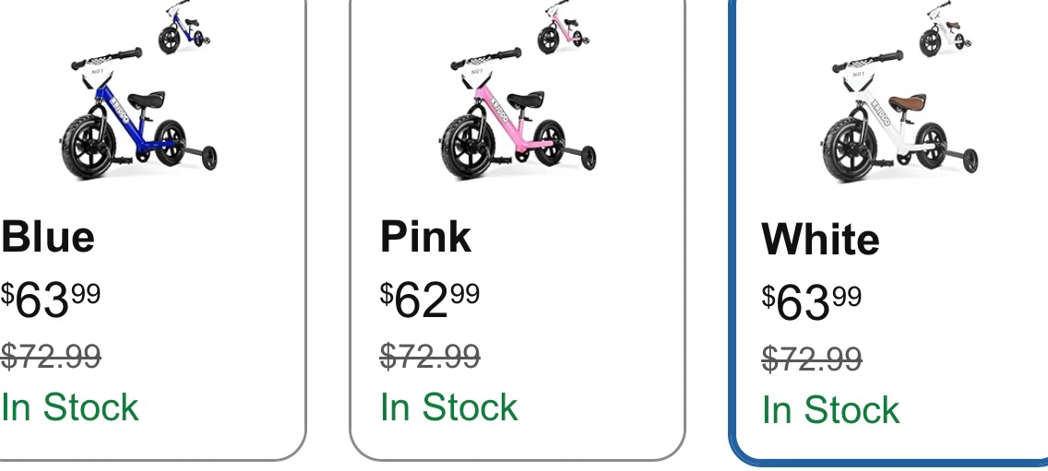This screenshot has width=1048, height=471.
Task: Click In Stock text under Pink
Action: pyautogui.click(x=448, y=406)
